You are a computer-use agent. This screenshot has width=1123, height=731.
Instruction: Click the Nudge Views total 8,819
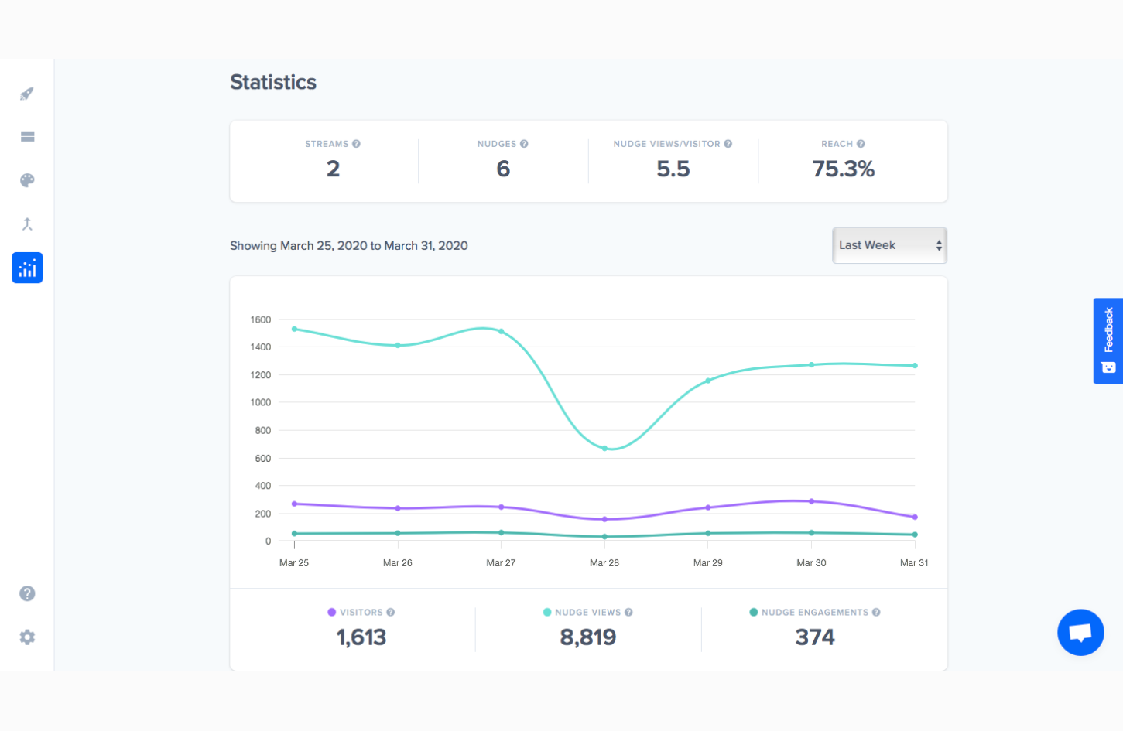[x=588, y=637]
